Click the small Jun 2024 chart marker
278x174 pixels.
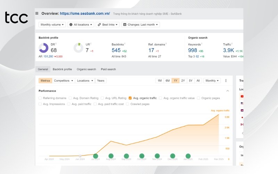coord(80,156)
